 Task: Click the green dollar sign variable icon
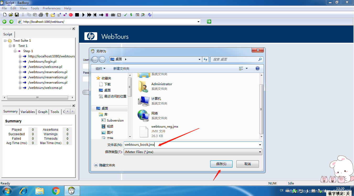131,15
